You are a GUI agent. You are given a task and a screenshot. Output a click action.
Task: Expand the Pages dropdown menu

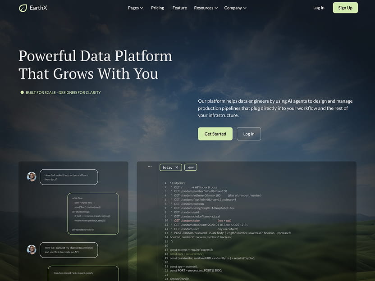135,8
